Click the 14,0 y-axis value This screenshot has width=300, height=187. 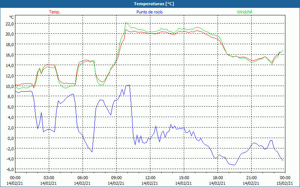pyautogui.click(x=10, y=65)
